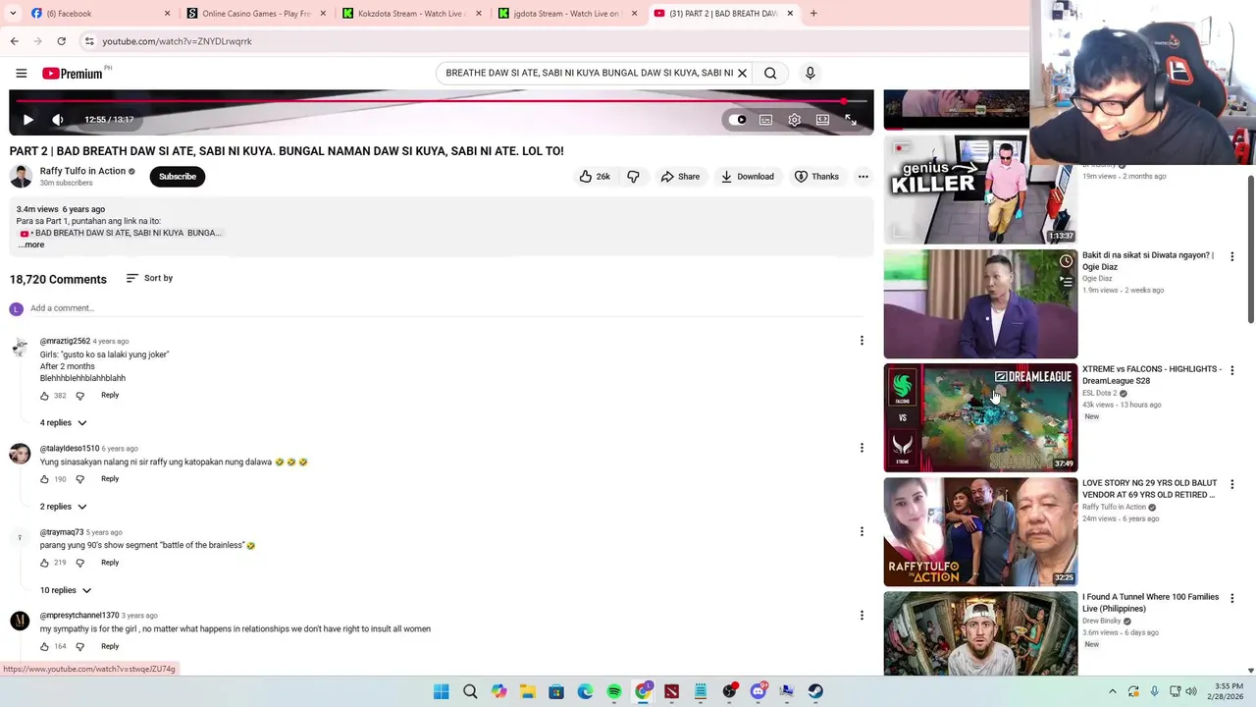
Task: Turn on subtitles/closed captions
Action: 765,120
